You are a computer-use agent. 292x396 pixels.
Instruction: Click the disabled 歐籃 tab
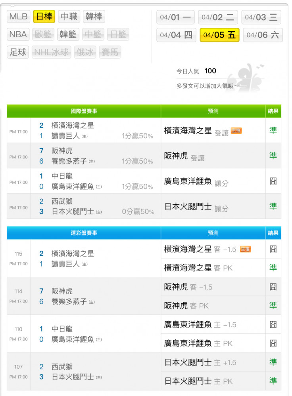tap(43, 34)
